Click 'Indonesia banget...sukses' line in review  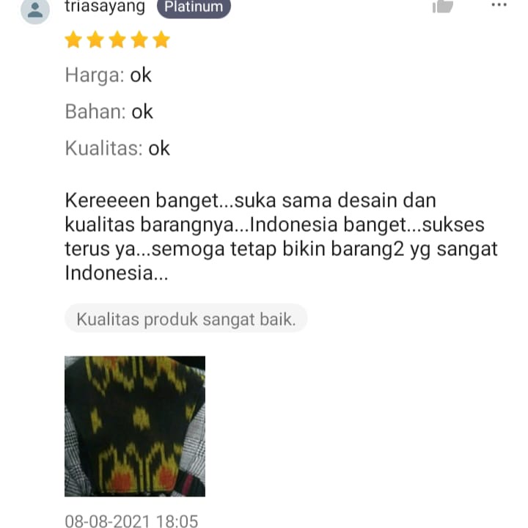[367, 225]
